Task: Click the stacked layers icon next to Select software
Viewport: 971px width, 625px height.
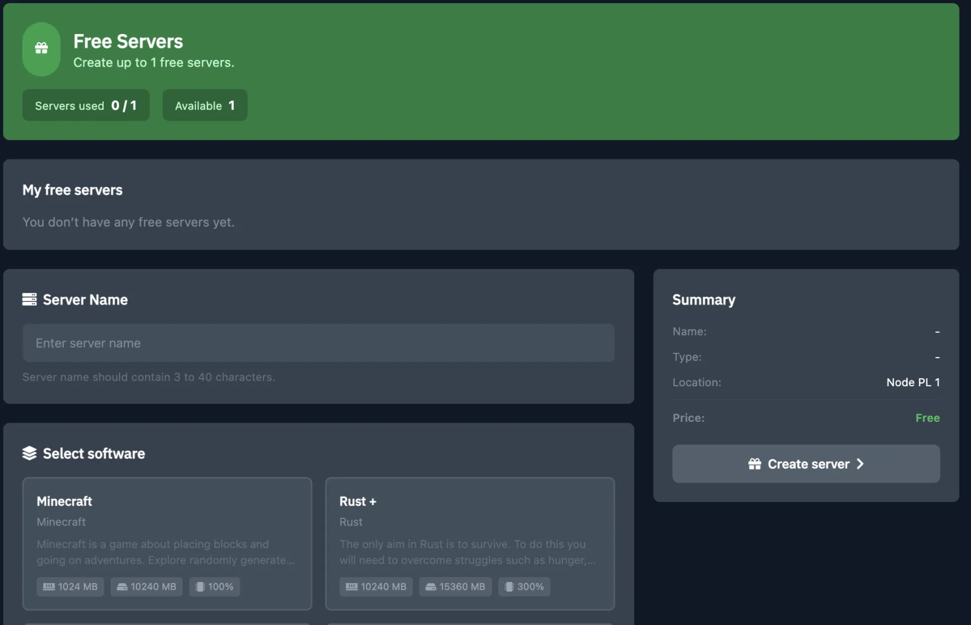Action: [29, 452]
